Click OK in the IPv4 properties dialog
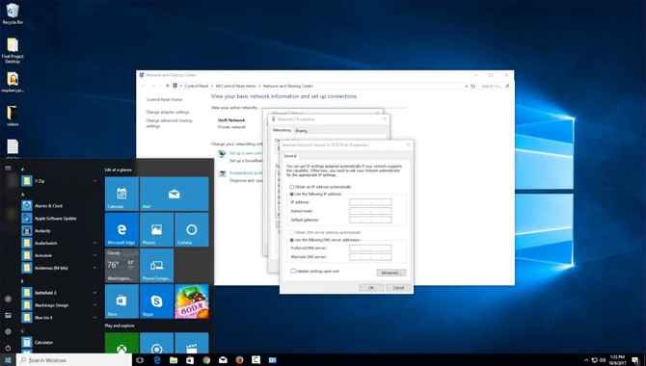Image resolution: width=646 pixels, height=366 pixels. [371, 287]
